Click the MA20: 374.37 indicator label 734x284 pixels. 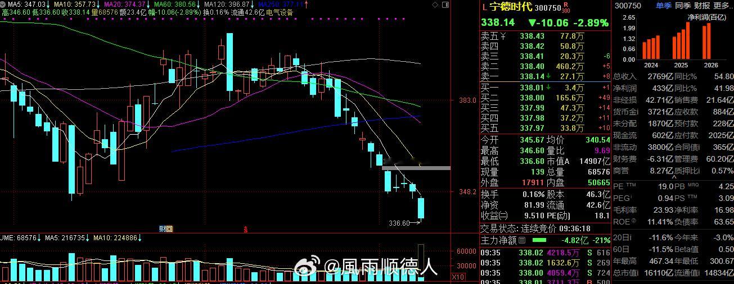[125, 4]
